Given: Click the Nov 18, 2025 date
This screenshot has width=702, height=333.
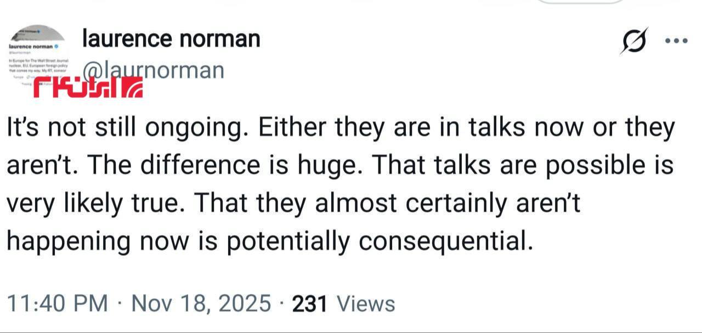Looking at the screenshot, I should [201, 303].
